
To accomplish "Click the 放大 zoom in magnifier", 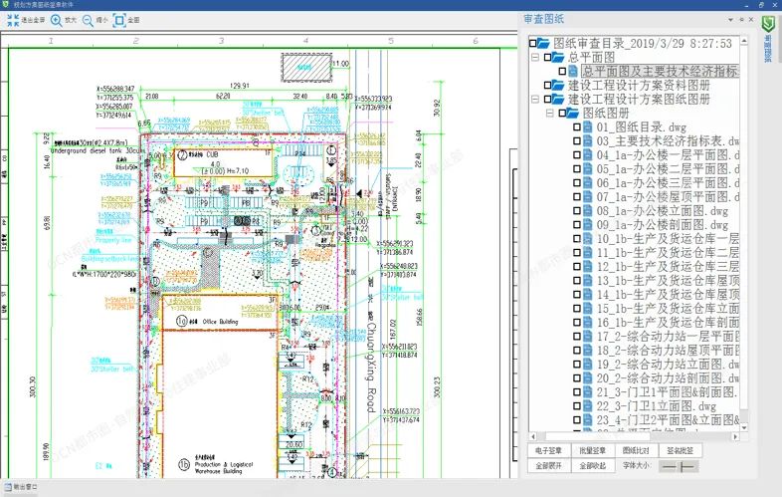I will click(x=56, y=19).
